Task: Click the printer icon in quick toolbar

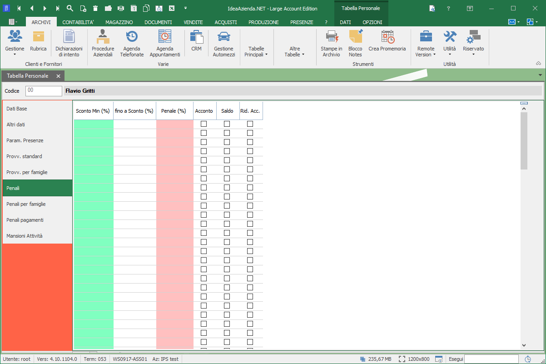Action: tap(121, 8)
